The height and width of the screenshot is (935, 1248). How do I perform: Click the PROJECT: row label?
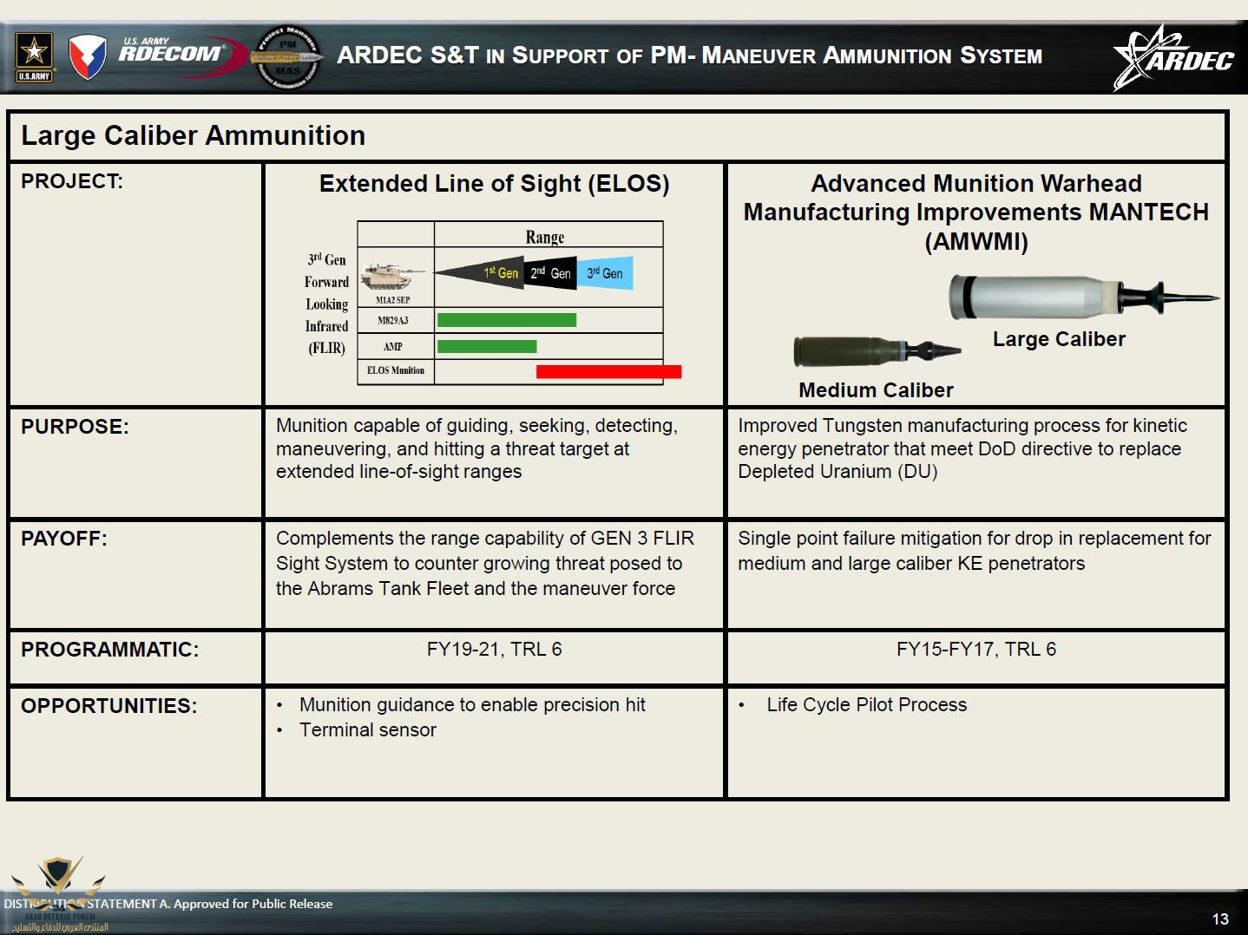(x=72, y=181)
